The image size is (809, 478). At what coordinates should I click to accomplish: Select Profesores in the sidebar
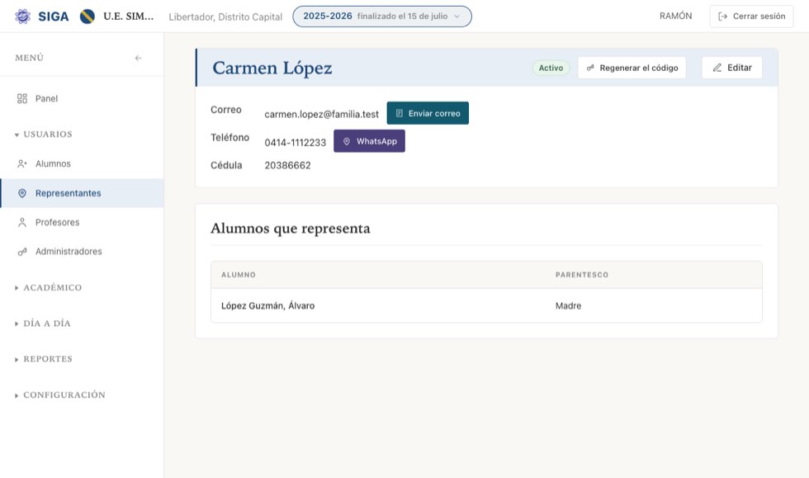pos(82,222)
